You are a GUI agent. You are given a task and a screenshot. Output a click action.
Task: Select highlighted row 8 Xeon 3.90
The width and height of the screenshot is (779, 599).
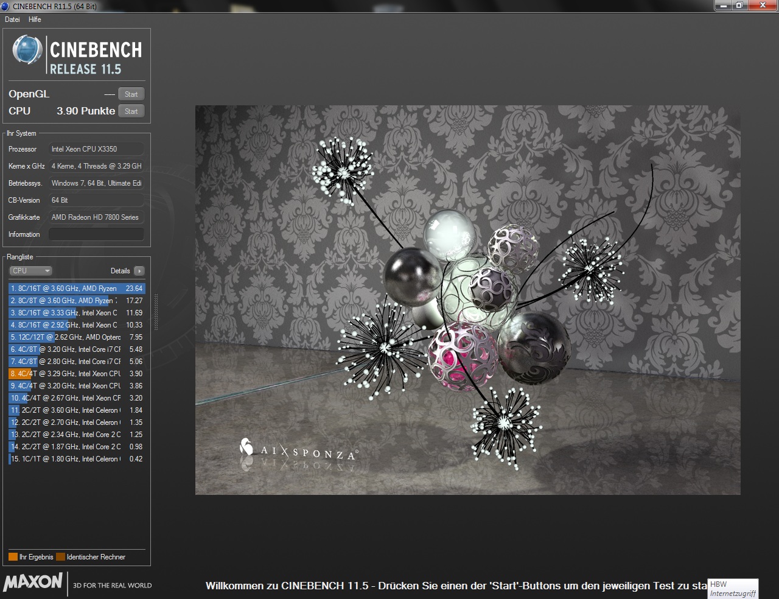pyautogui.click(x=77, y=374)
